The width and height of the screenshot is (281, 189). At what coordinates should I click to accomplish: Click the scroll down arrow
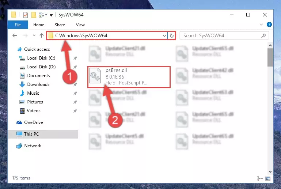click(270, 172)
